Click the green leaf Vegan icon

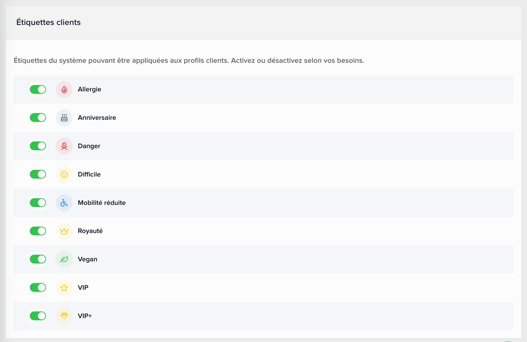64,260
